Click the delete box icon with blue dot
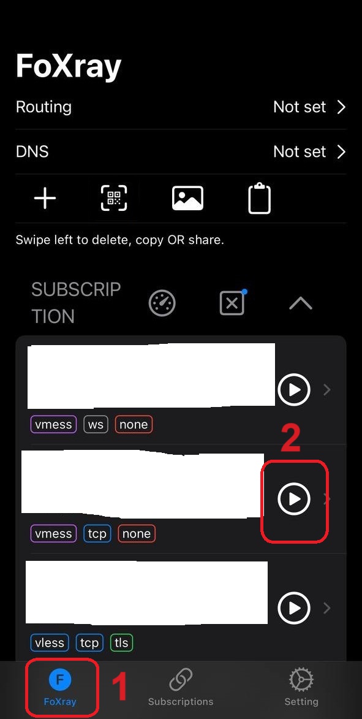Viewport: 362px width, 719px height. point(233,302)
